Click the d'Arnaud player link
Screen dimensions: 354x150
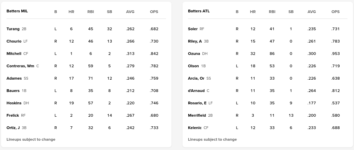[196, 91]
